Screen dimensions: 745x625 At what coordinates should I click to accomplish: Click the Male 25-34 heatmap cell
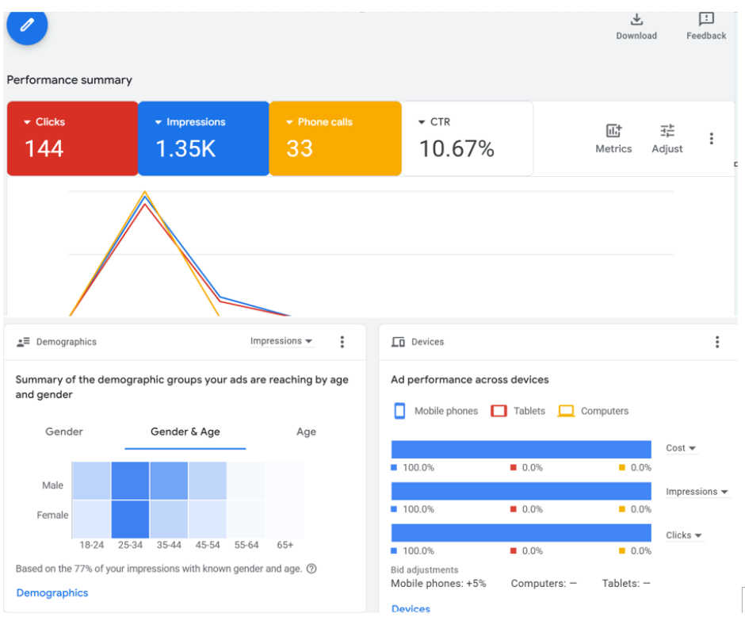130,481
